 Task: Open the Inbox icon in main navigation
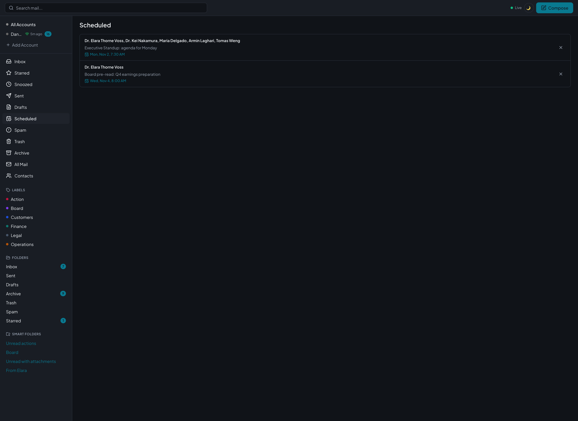9,61
